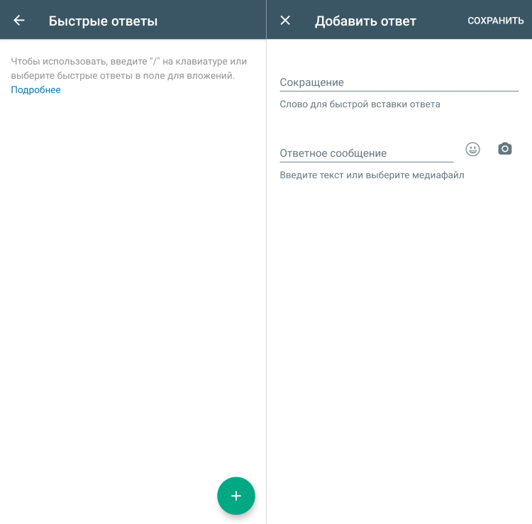532x524 pixels.
Task: Open the Подробнее link
Action: [35, 90]
